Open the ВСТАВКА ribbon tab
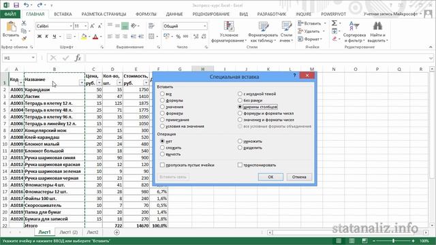The height and width of the screenshot is (245, 436). (x=63, y=14)
